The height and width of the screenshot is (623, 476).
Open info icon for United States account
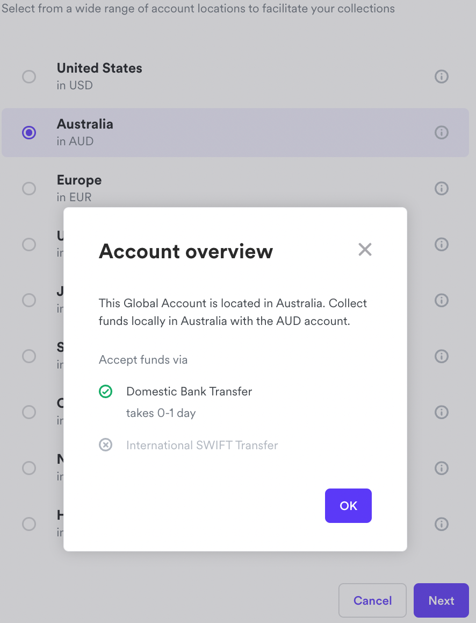[442, 76]
